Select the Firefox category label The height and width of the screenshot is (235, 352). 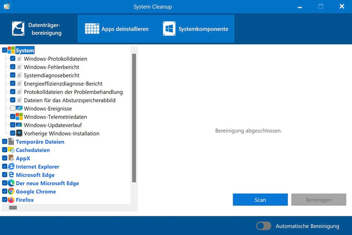(x=25, y=200)
